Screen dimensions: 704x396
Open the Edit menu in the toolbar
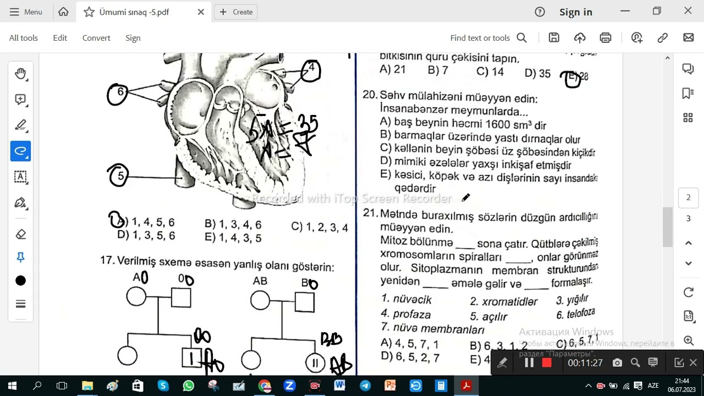60,38
